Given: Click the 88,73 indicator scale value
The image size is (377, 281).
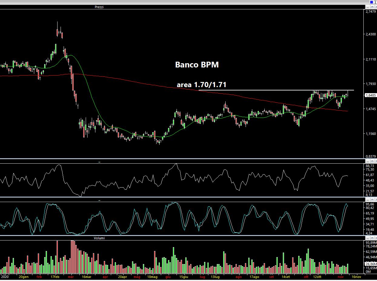Looking at the screenshot, I should (x=370, y=166).
